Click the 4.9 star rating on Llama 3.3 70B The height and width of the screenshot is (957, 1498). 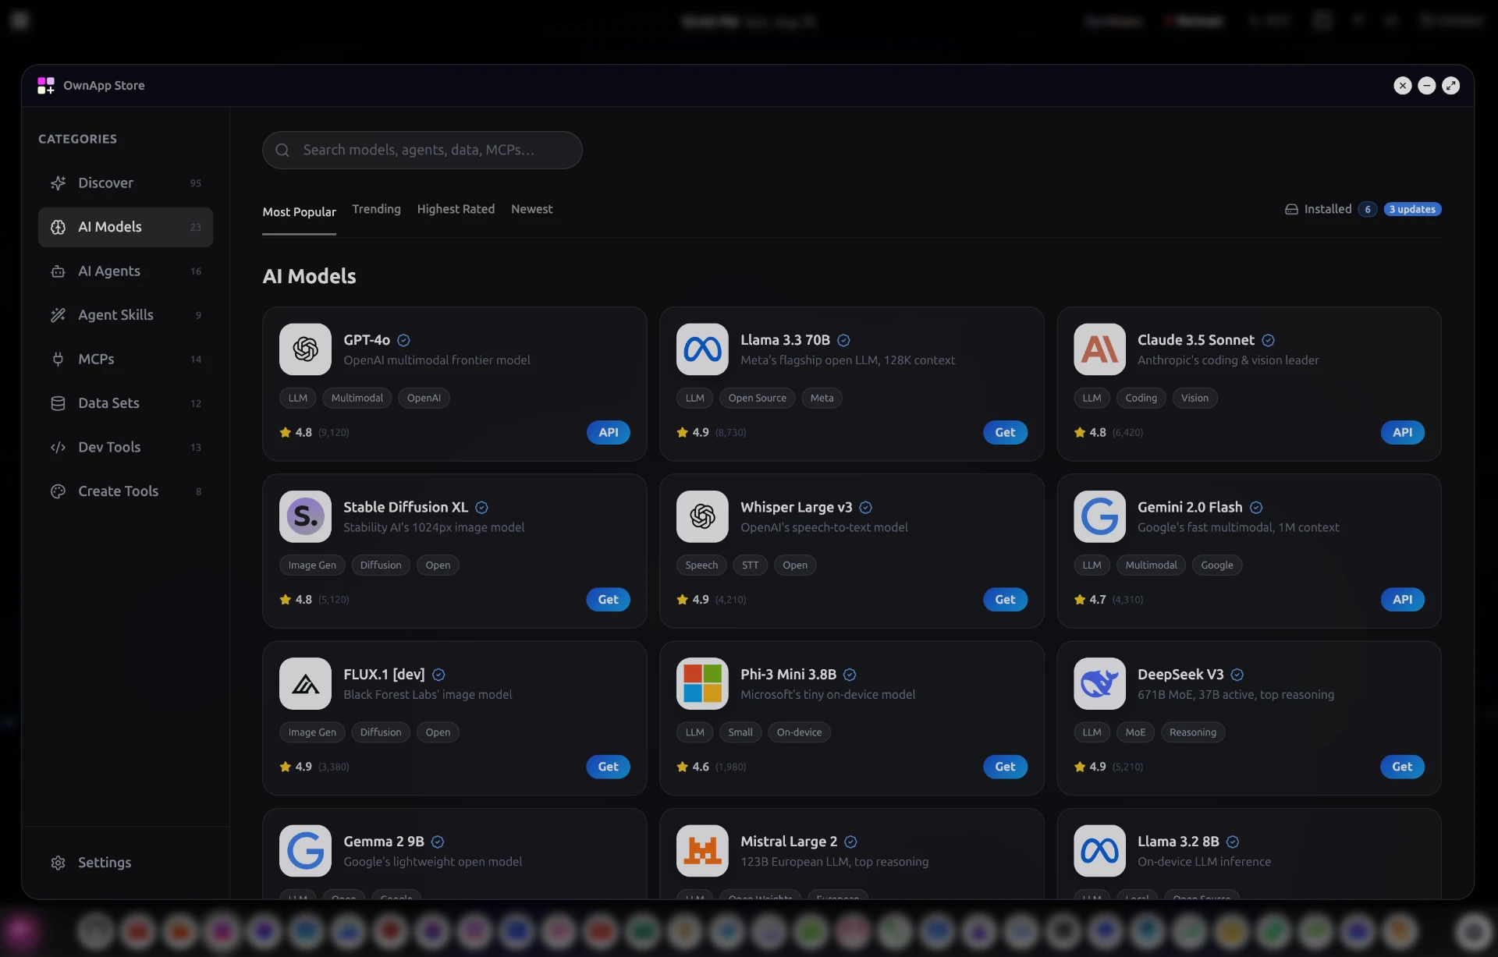[x=694, y=432]
